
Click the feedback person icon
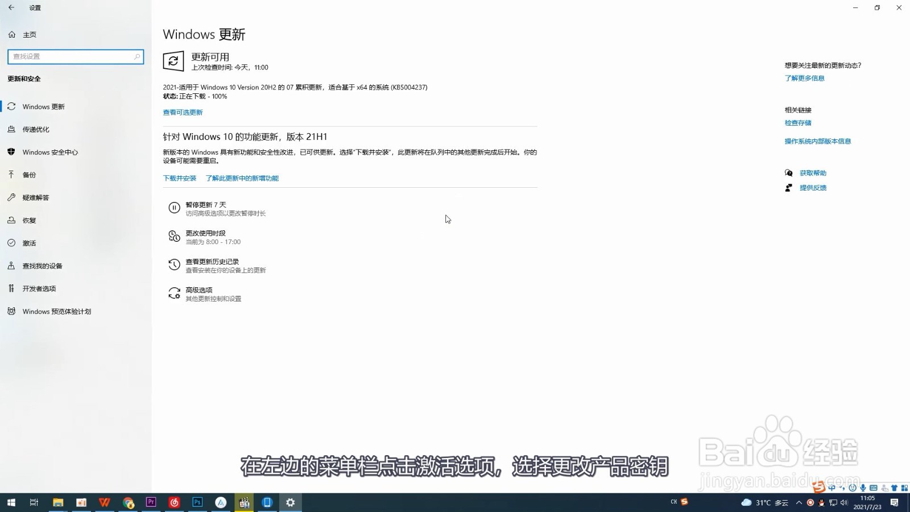[x=788, y=188]
